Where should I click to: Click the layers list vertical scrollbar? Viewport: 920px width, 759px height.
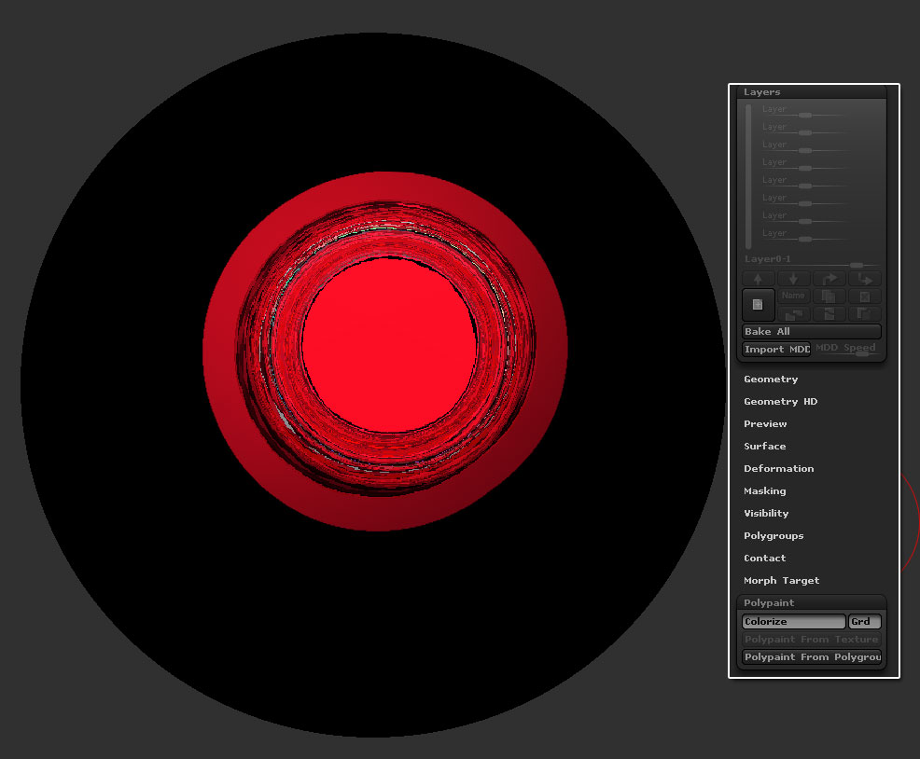click(748, 176)
